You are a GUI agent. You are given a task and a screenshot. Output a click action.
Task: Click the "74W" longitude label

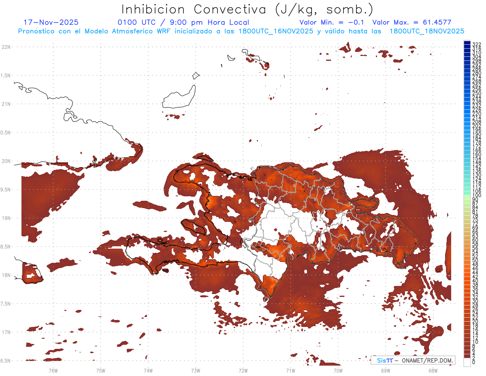pos(148,370)
